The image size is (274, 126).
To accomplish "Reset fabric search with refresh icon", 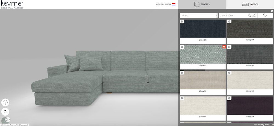I will (254, 16).
